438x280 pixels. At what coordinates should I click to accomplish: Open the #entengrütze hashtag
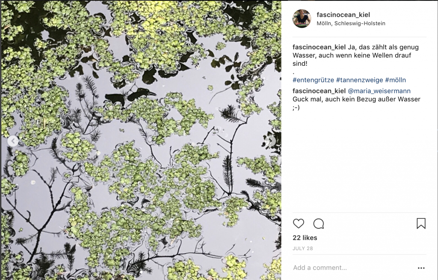pyautogui.click(x=313, y=80)
